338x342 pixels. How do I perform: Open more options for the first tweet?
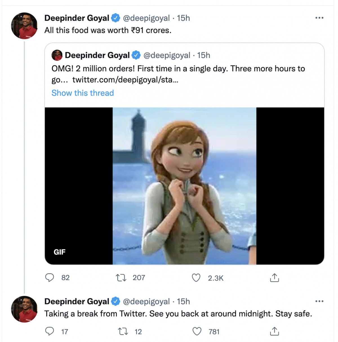coord(319,18)
